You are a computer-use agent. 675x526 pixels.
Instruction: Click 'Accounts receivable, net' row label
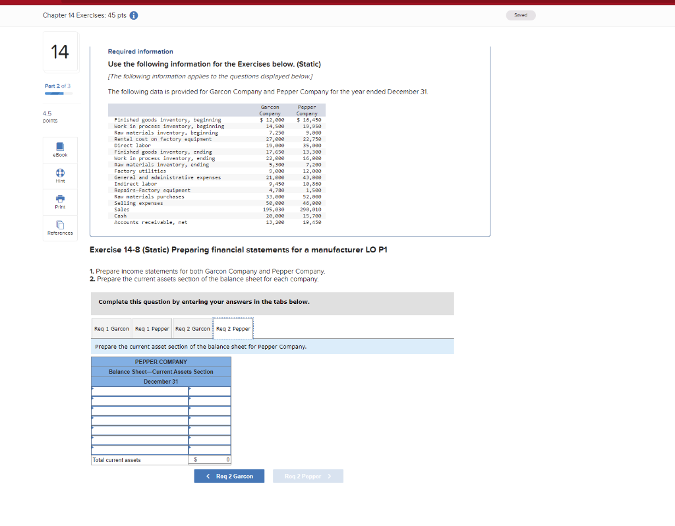click(151, 223)
